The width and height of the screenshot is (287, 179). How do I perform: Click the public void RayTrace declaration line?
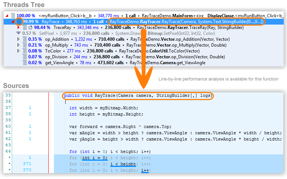(x=138, y=96)
